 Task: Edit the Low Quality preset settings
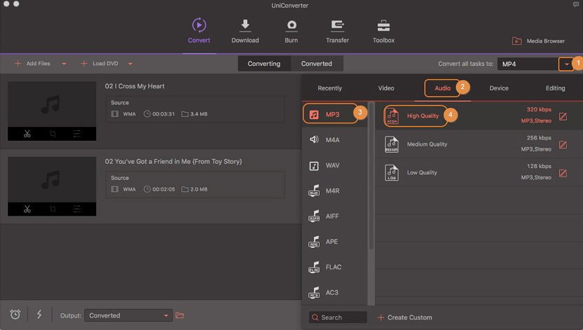[x=563, y=173]
